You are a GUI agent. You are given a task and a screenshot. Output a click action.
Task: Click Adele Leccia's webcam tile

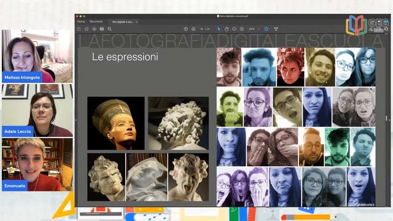point(37,110)
